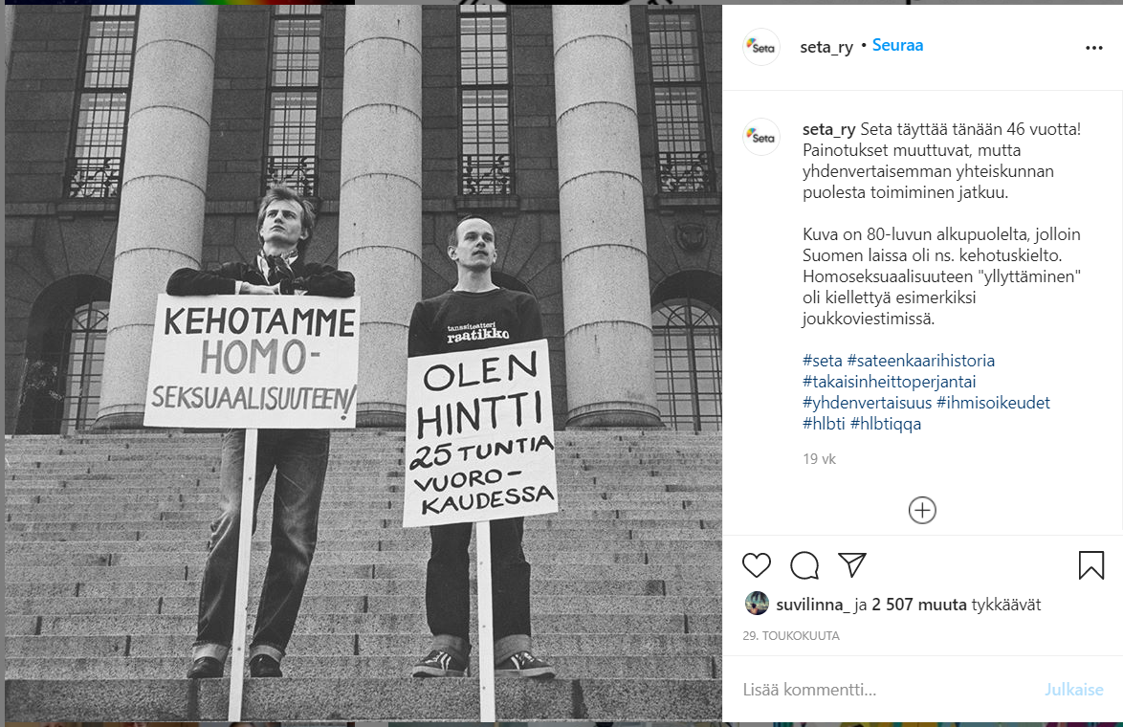Open seta_ry username in caption
This screenshot has height=727, width=1123.
point(828,129)
